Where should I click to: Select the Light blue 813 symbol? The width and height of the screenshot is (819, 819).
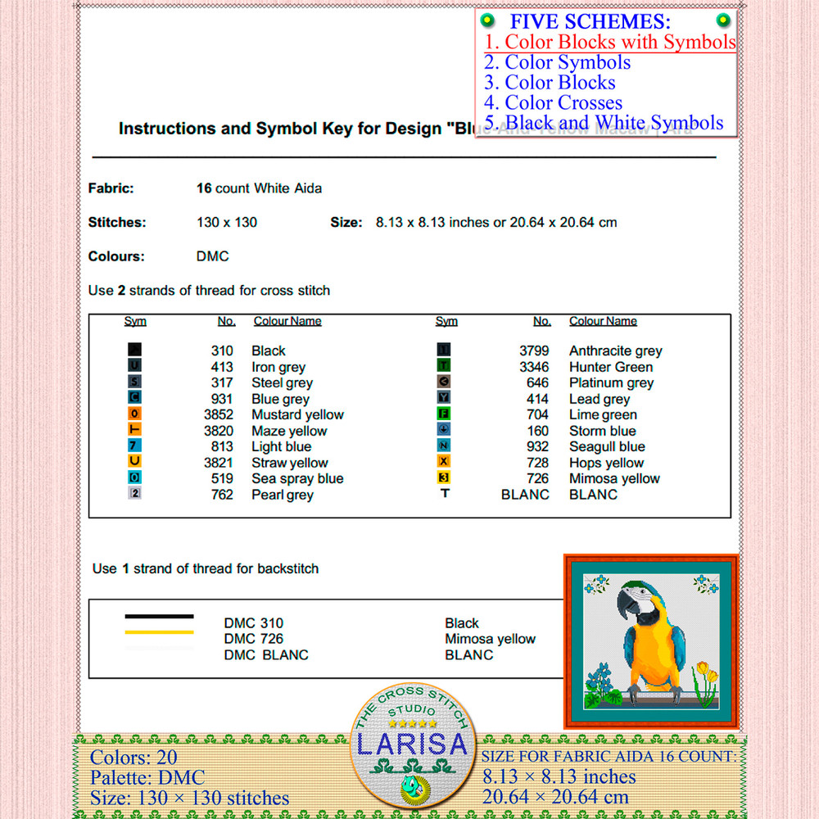[x=135, y=446]
